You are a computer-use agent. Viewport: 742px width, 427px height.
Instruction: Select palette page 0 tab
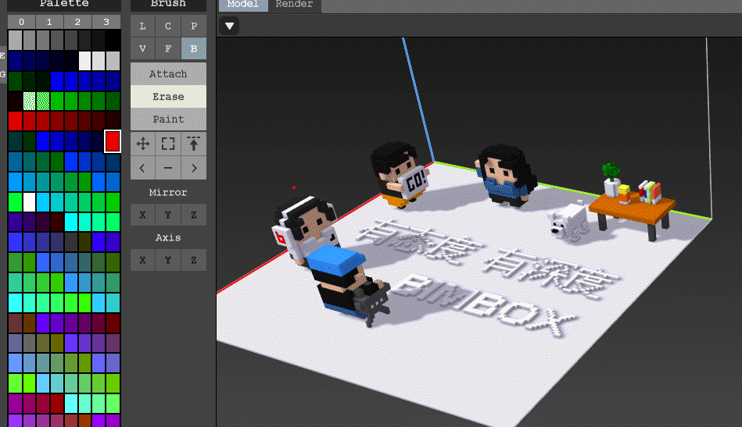point(21,22)
